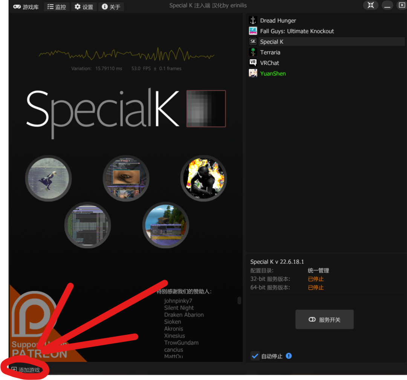Minimize the Special K window

pyautogui.click(x=387, y=5)
